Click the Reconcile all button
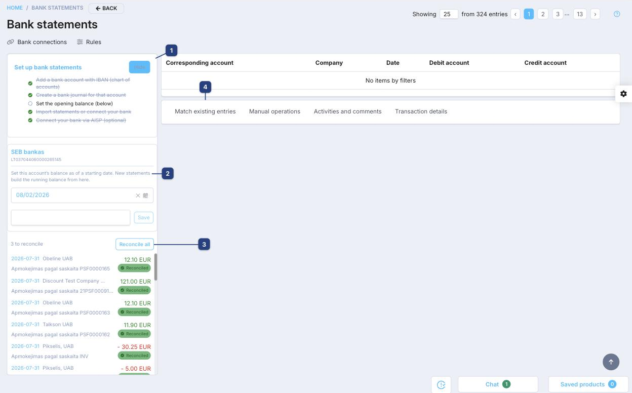Viewport: 632px width, 393px height. pyautogui.click(x=135, y=244)
